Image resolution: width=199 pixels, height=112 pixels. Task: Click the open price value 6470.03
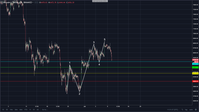(x=44, y=2)
